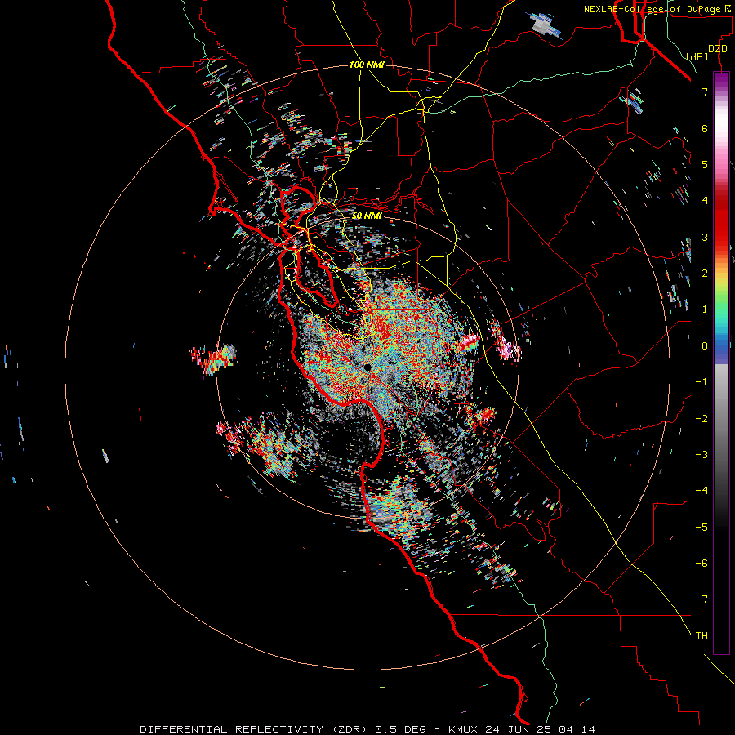This screenshot has width=735, height=735.
Task: Click the positive 1 value on the color scale
Action: [705, 310]
